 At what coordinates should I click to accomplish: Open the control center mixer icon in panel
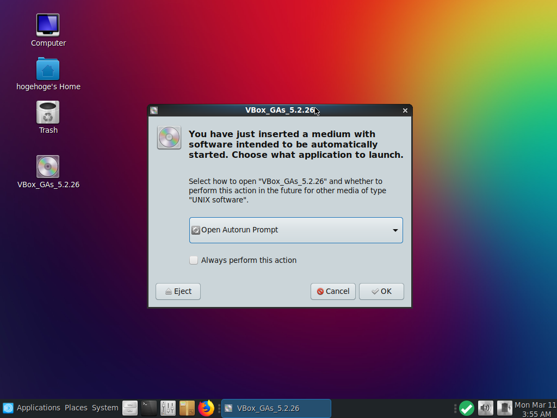pyautogui.click(x=168, y=408)
